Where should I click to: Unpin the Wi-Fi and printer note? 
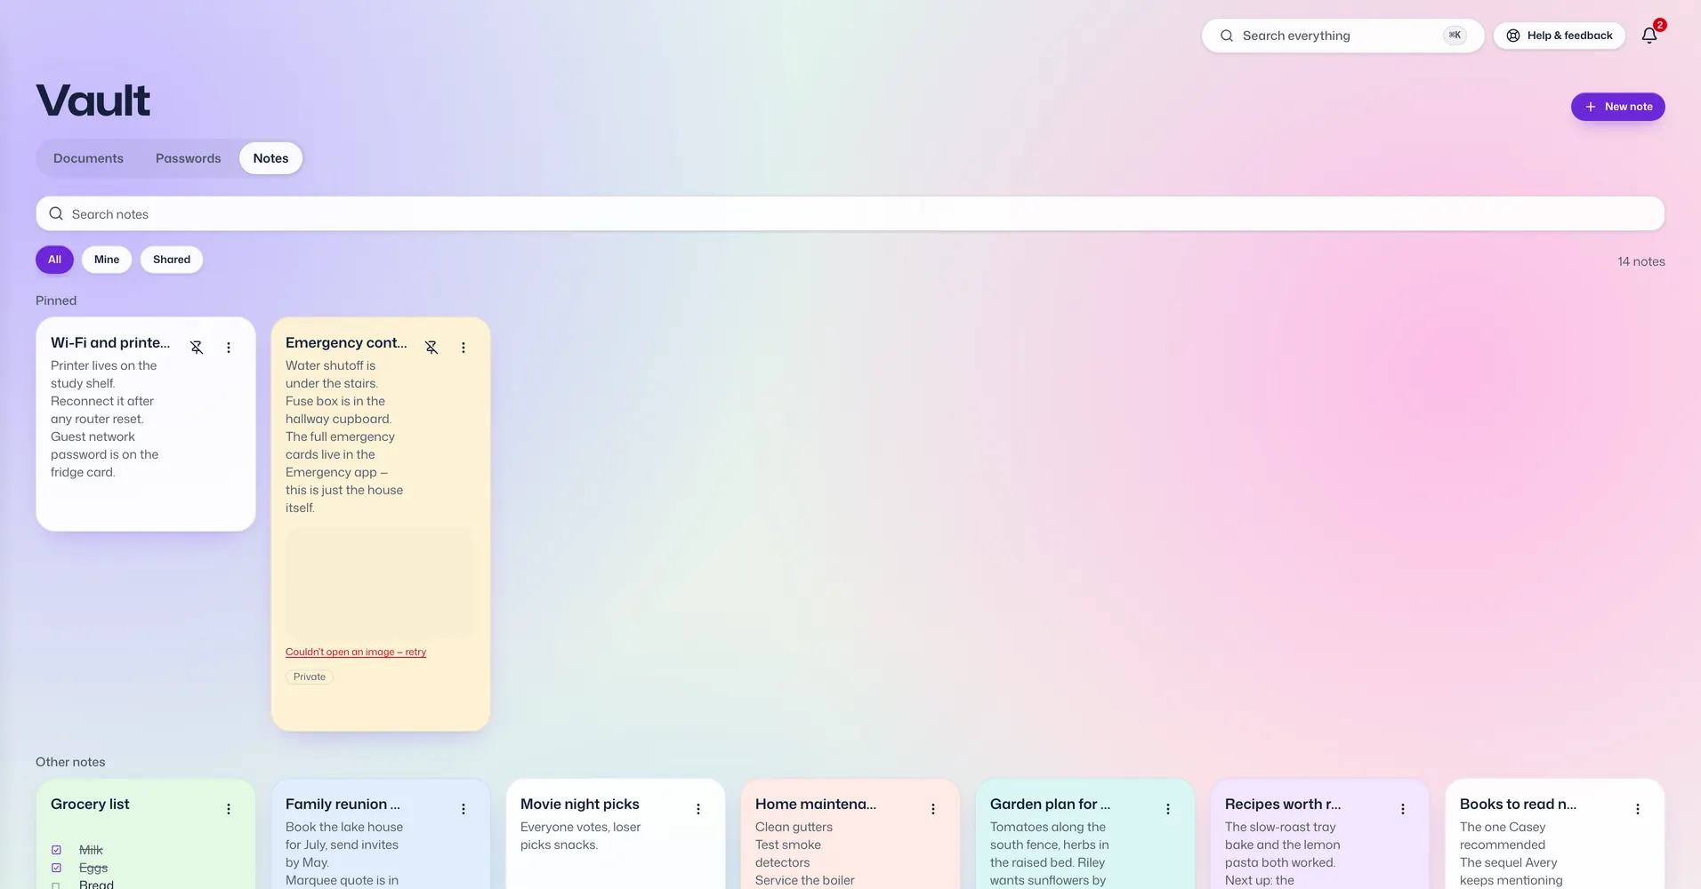pyautogui.click(x=197, y=348)
